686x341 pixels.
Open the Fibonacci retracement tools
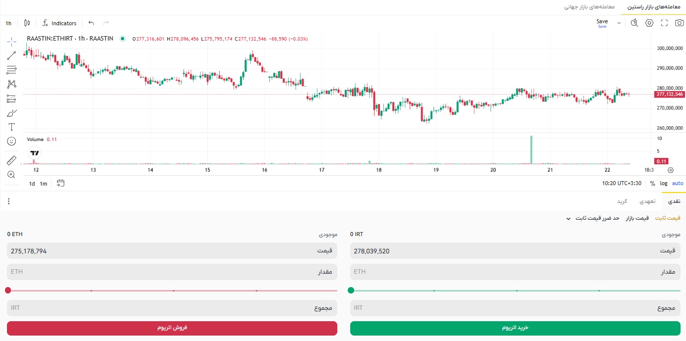point(11,70)
